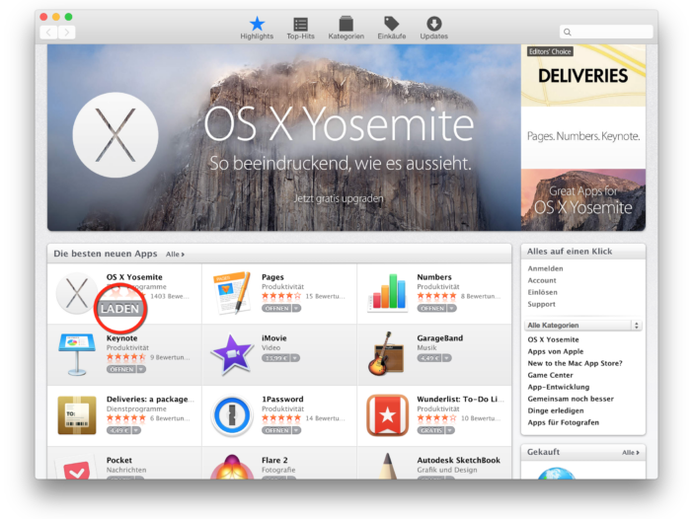Focus the App Store search field

(x=606, y=32)
